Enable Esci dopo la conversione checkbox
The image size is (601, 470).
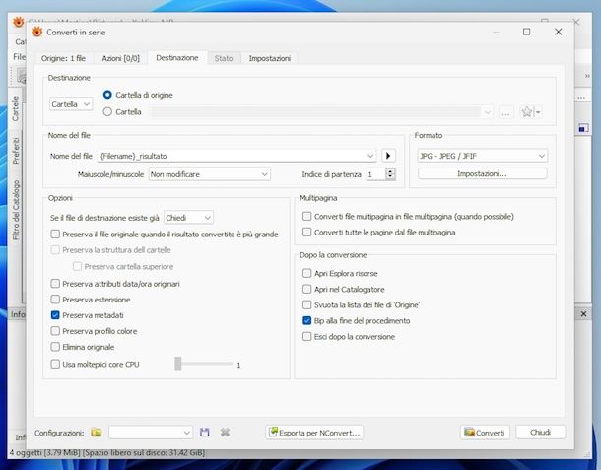click(x=306, y=337)
